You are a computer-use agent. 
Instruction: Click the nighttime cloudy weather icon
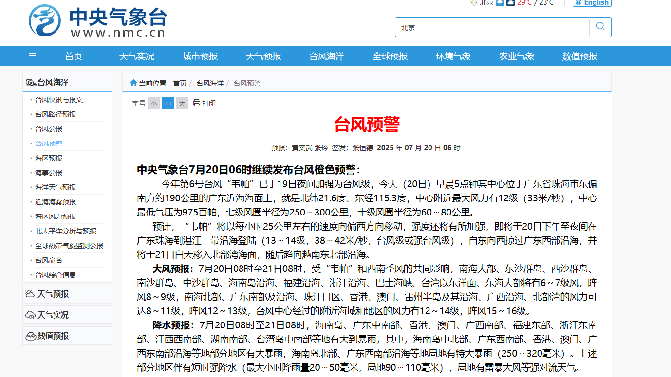pos(510,2)
